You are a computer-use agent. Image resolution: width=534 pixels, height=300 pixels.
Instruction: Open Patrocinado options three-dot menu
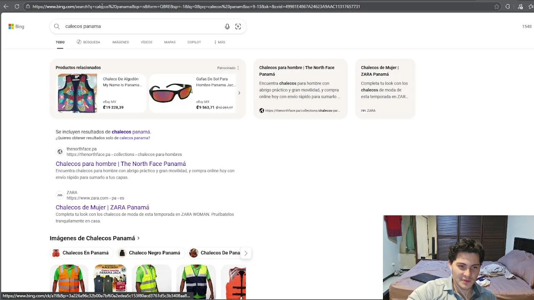(238, 68)
